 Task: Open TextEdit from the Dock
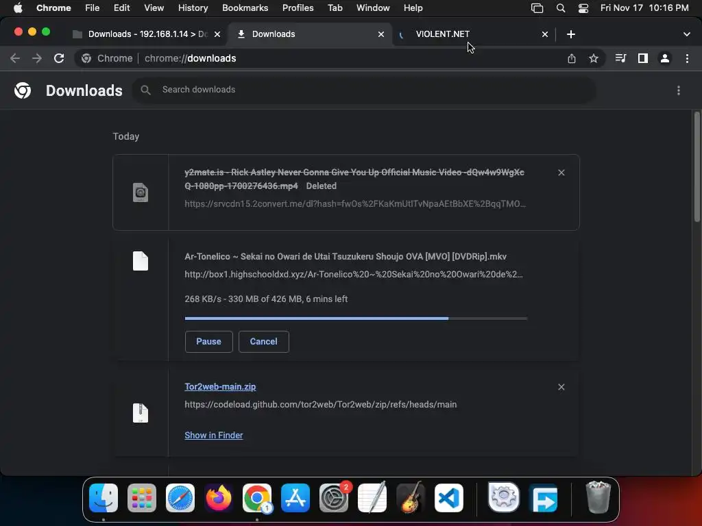coord(372,497)
